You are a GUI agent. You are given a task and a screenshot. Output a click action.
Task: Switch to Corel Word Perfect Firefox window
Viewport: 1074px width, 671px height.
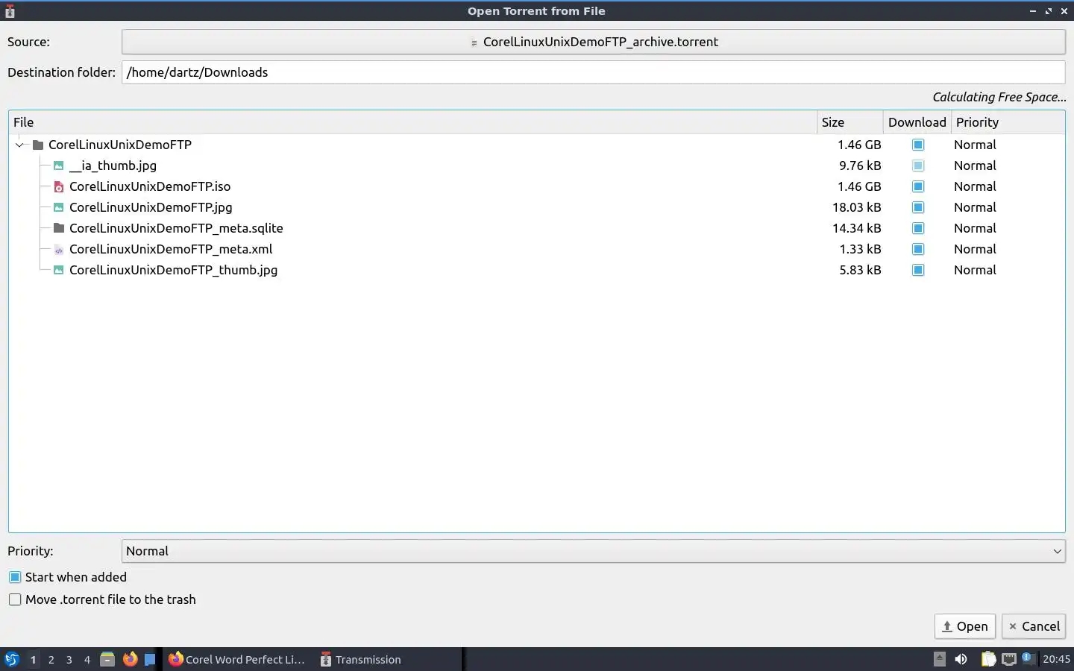[237, 659]
